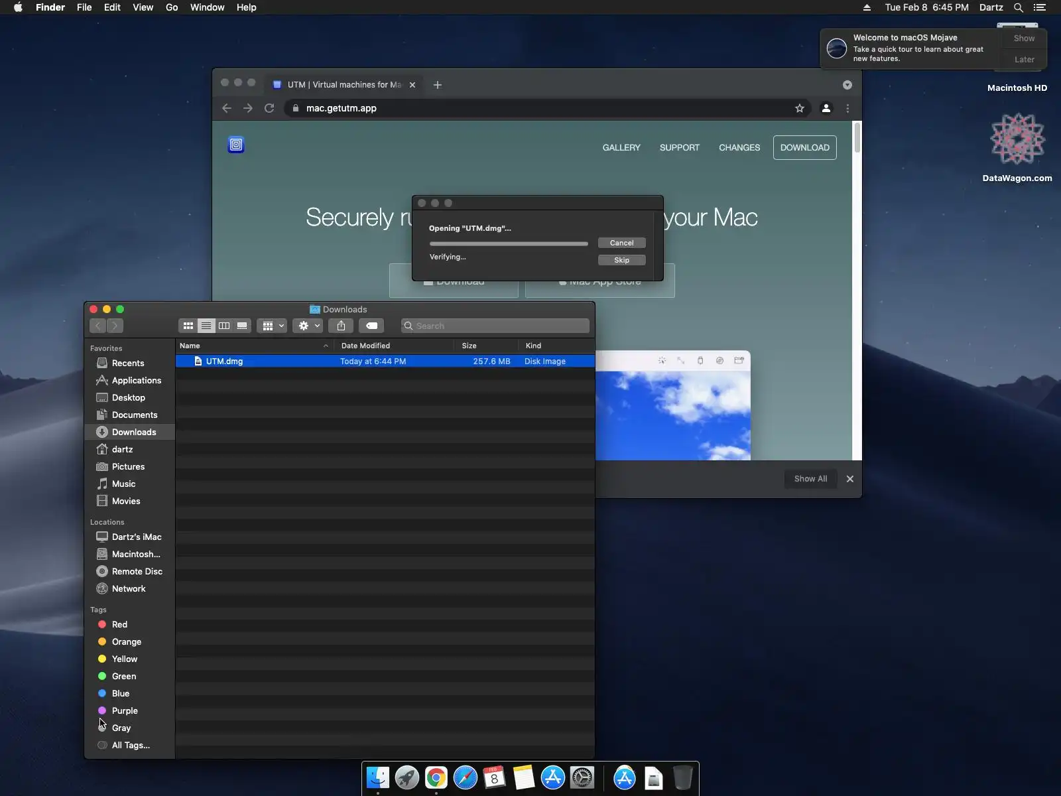Skip verification of UTM.dmg
Screen dimensions: 1061x796
tap(621, 260)
